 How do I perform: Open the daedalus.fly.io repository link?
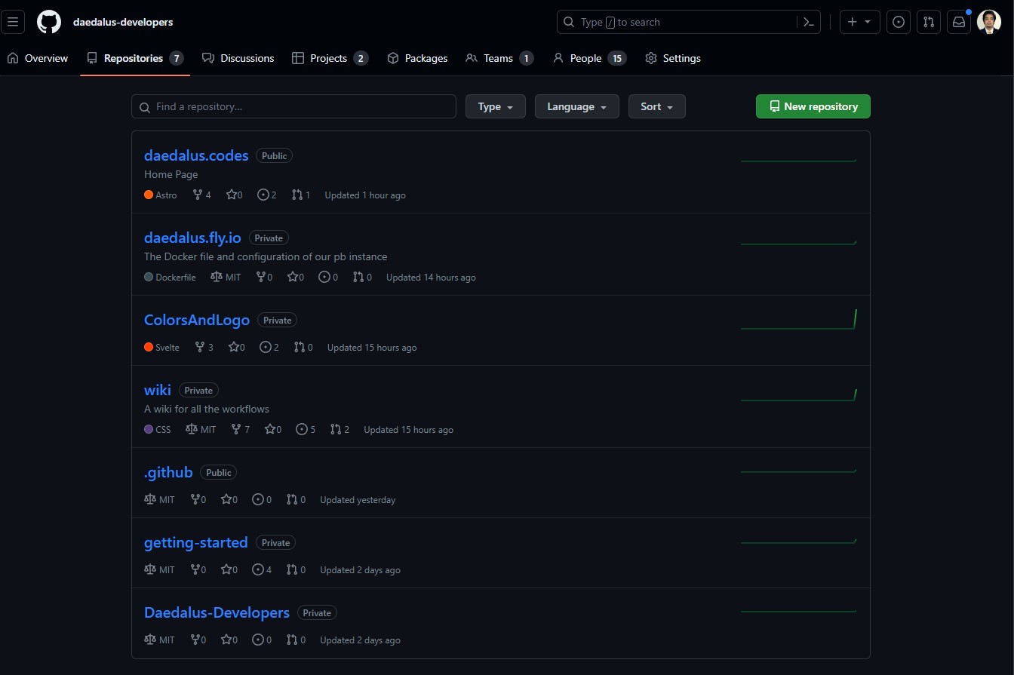(x=192, y=238)
